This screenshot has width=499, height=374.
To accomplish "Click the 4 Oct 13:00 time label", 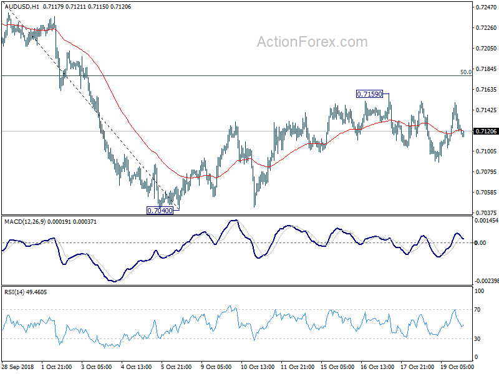I will pyautogui.click(x=137, y=367).
